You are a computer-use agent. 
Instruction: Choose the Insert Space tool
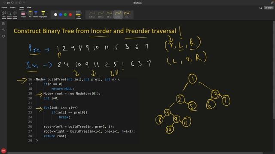(15, 15)
